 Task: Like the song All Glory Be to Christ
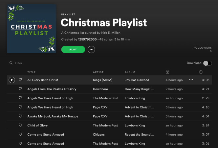[x=20, y=80]
